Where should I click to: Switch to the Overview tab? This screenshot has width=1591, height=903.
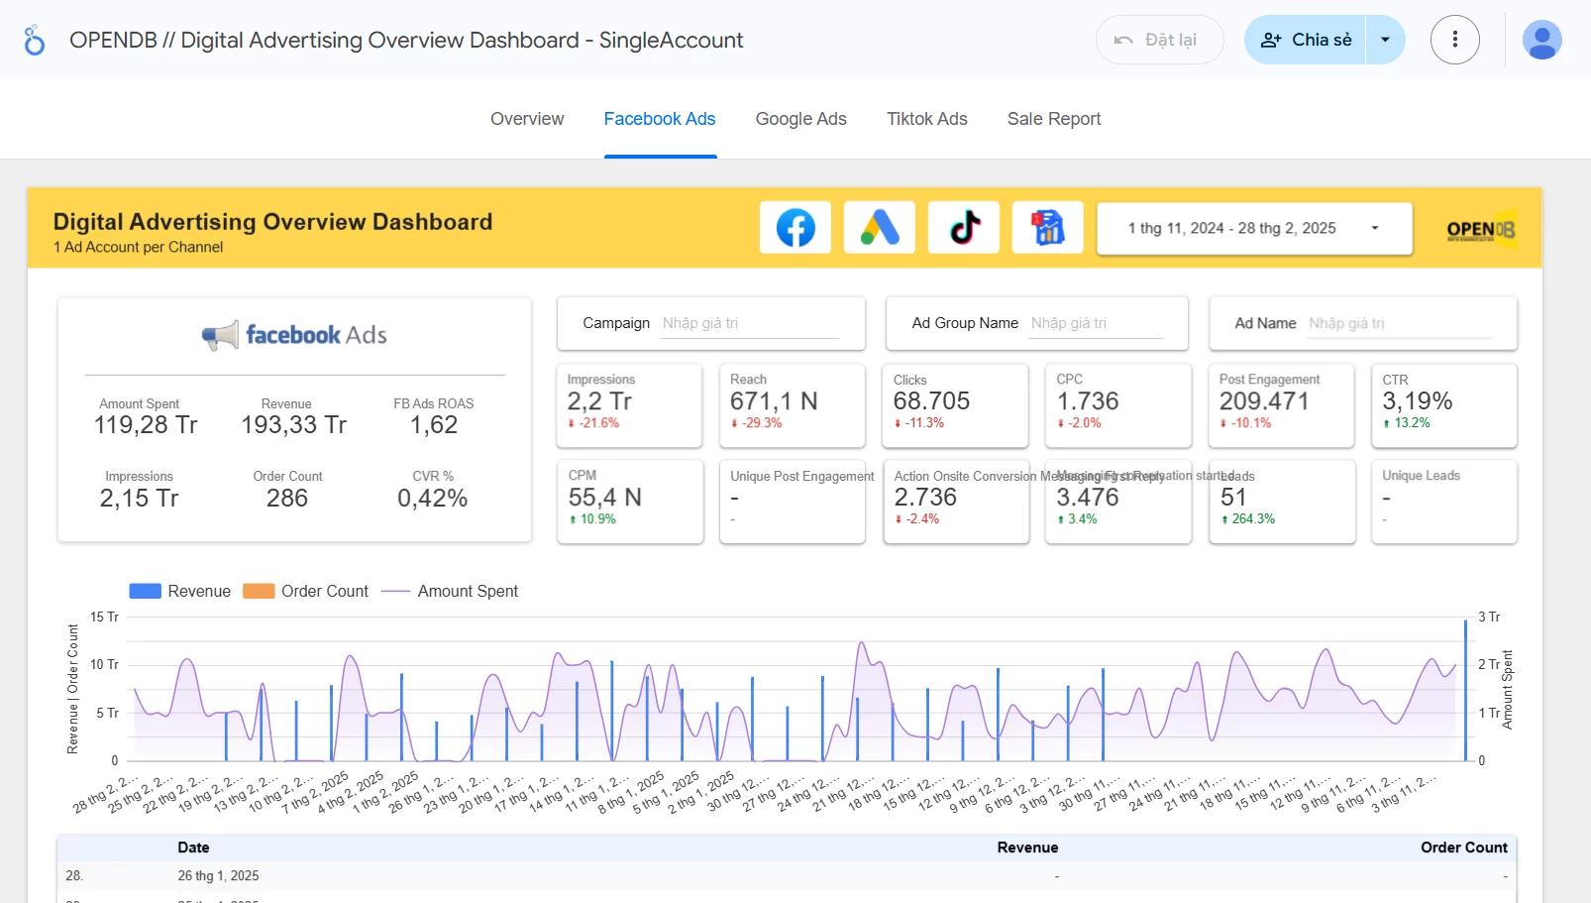[x=526, y=118]
